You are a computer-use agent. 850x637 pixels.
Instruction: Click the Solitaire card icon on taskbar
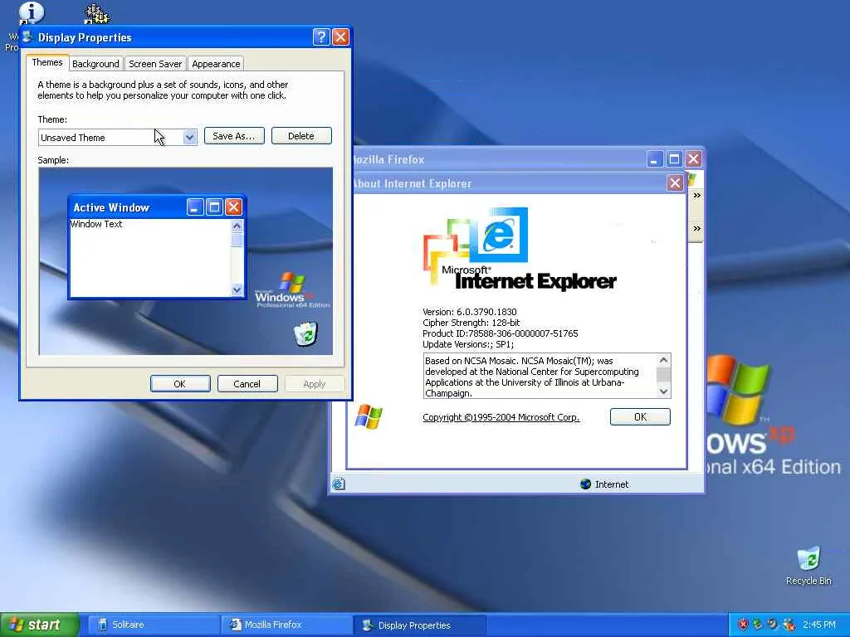pyautogui.click(x=102, y=625)
